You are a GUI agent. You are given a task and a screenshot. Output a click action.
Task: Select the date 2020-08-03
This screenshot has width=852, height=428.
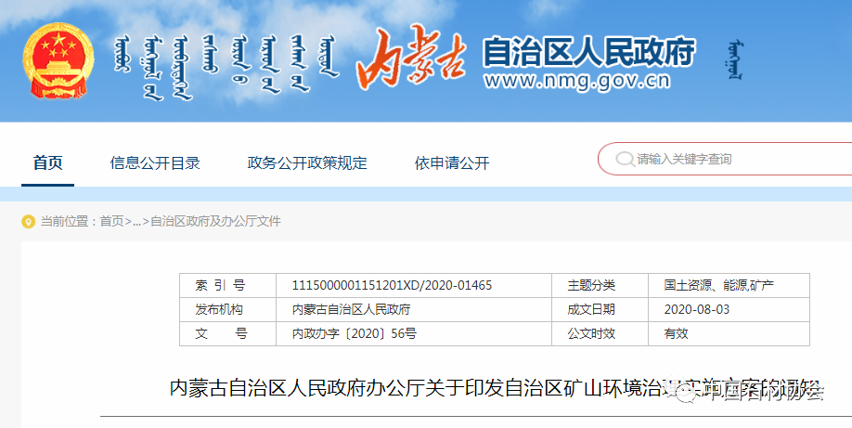(697, 309)
